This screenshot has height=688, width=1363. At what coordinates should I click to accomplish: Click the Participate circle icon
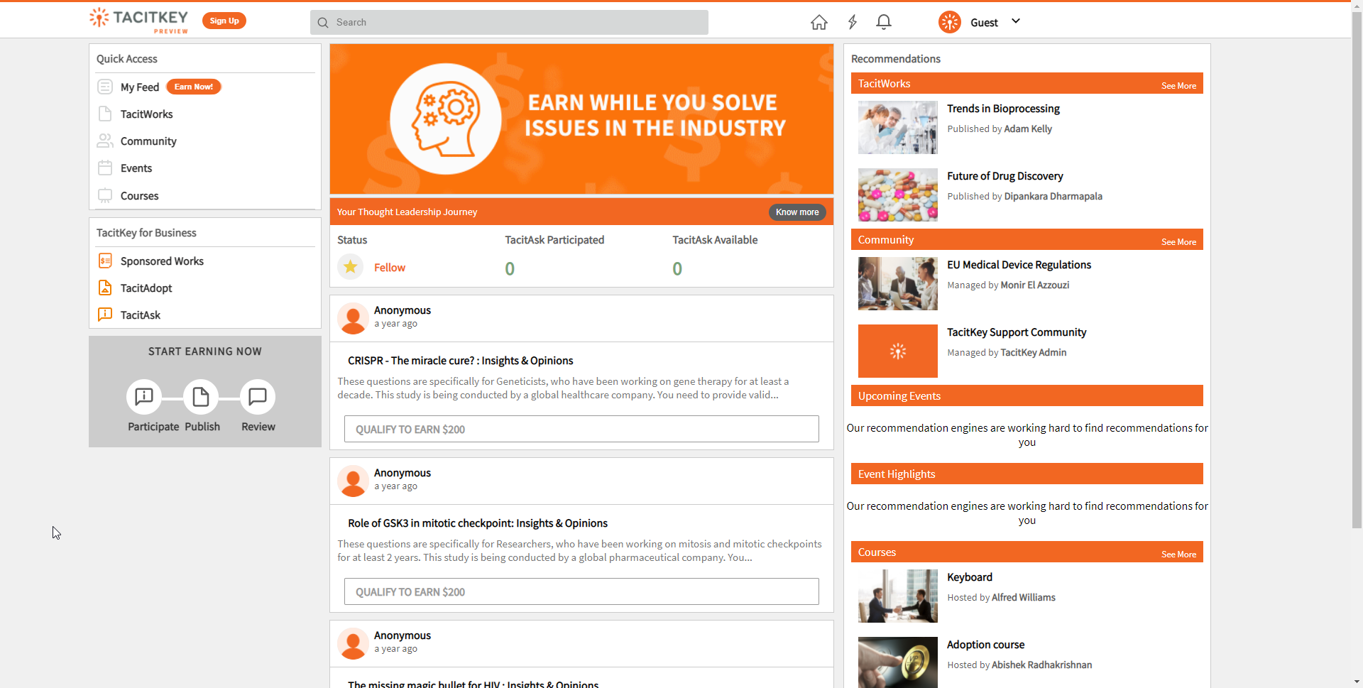point(144,397)
